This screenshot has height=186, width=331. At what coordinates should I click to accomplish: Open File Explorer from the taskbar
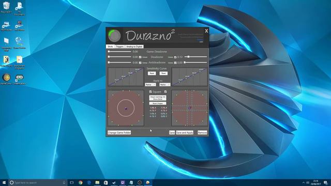coord(97,182)
